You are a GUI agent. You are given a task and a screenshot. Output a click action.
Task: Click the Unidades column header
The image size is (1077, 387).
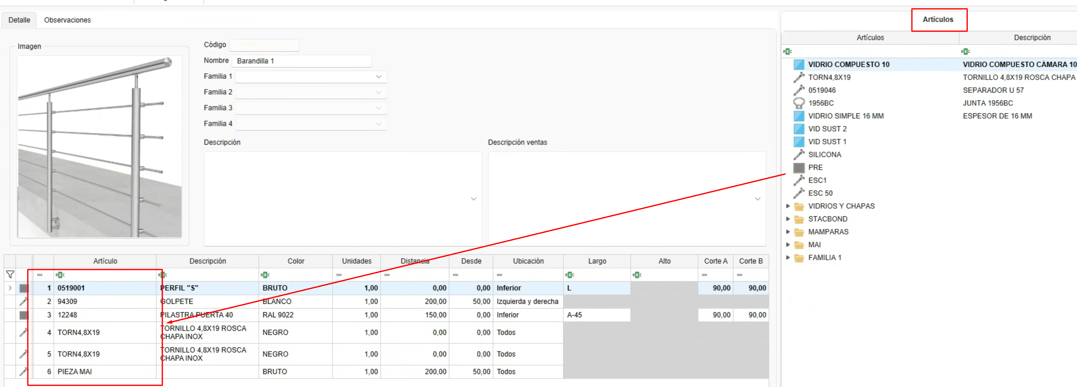(356, 261)
